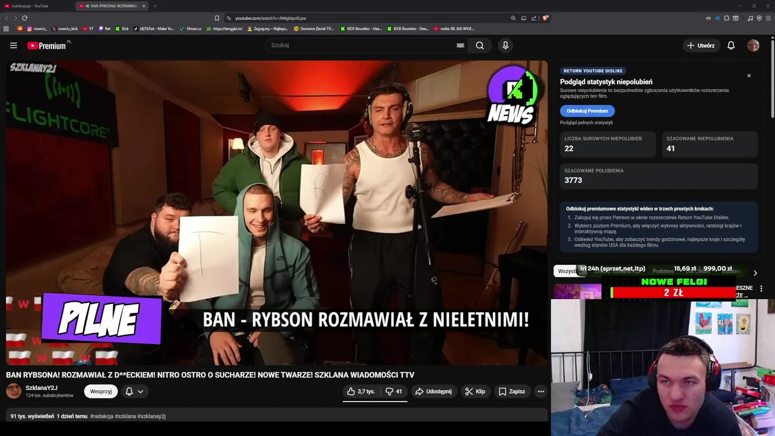This screenshot has width=775, height=436.
Task: Open the music note media control icon
Action: (x=750, y=18)
